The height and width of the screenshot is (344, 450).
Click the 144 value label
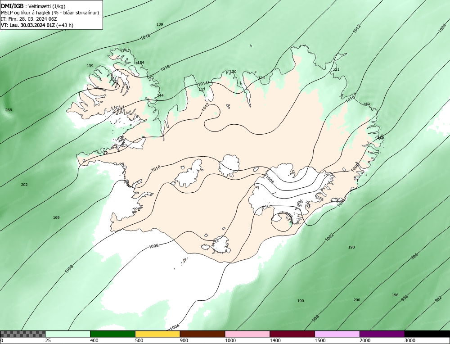(x=161, y=95)
